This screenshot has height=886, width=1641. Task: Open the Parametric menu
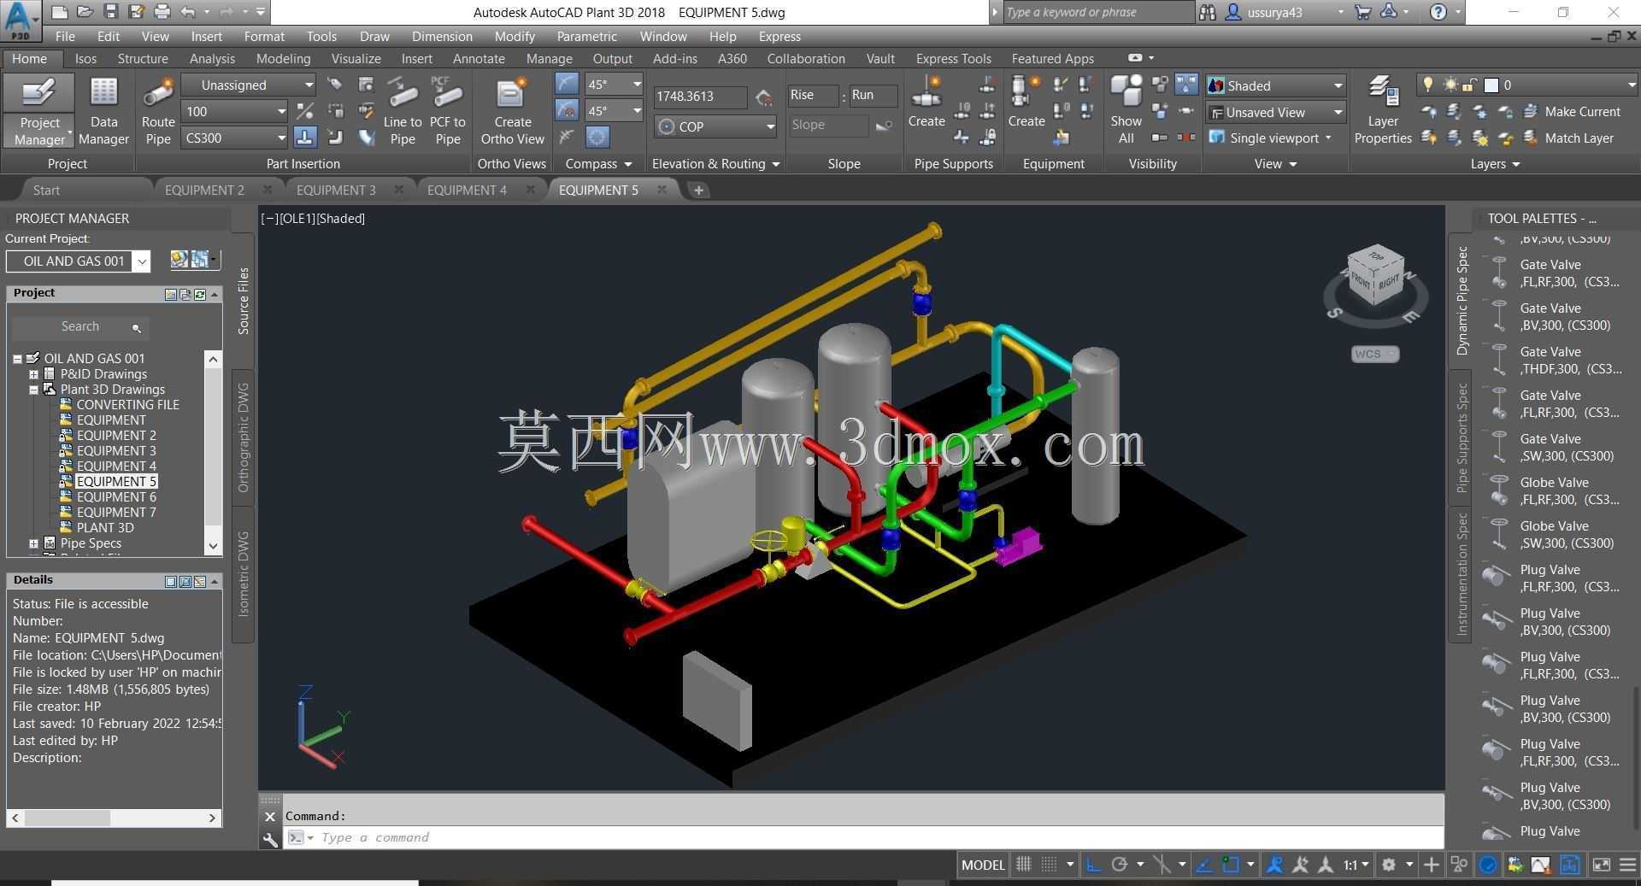586,36
